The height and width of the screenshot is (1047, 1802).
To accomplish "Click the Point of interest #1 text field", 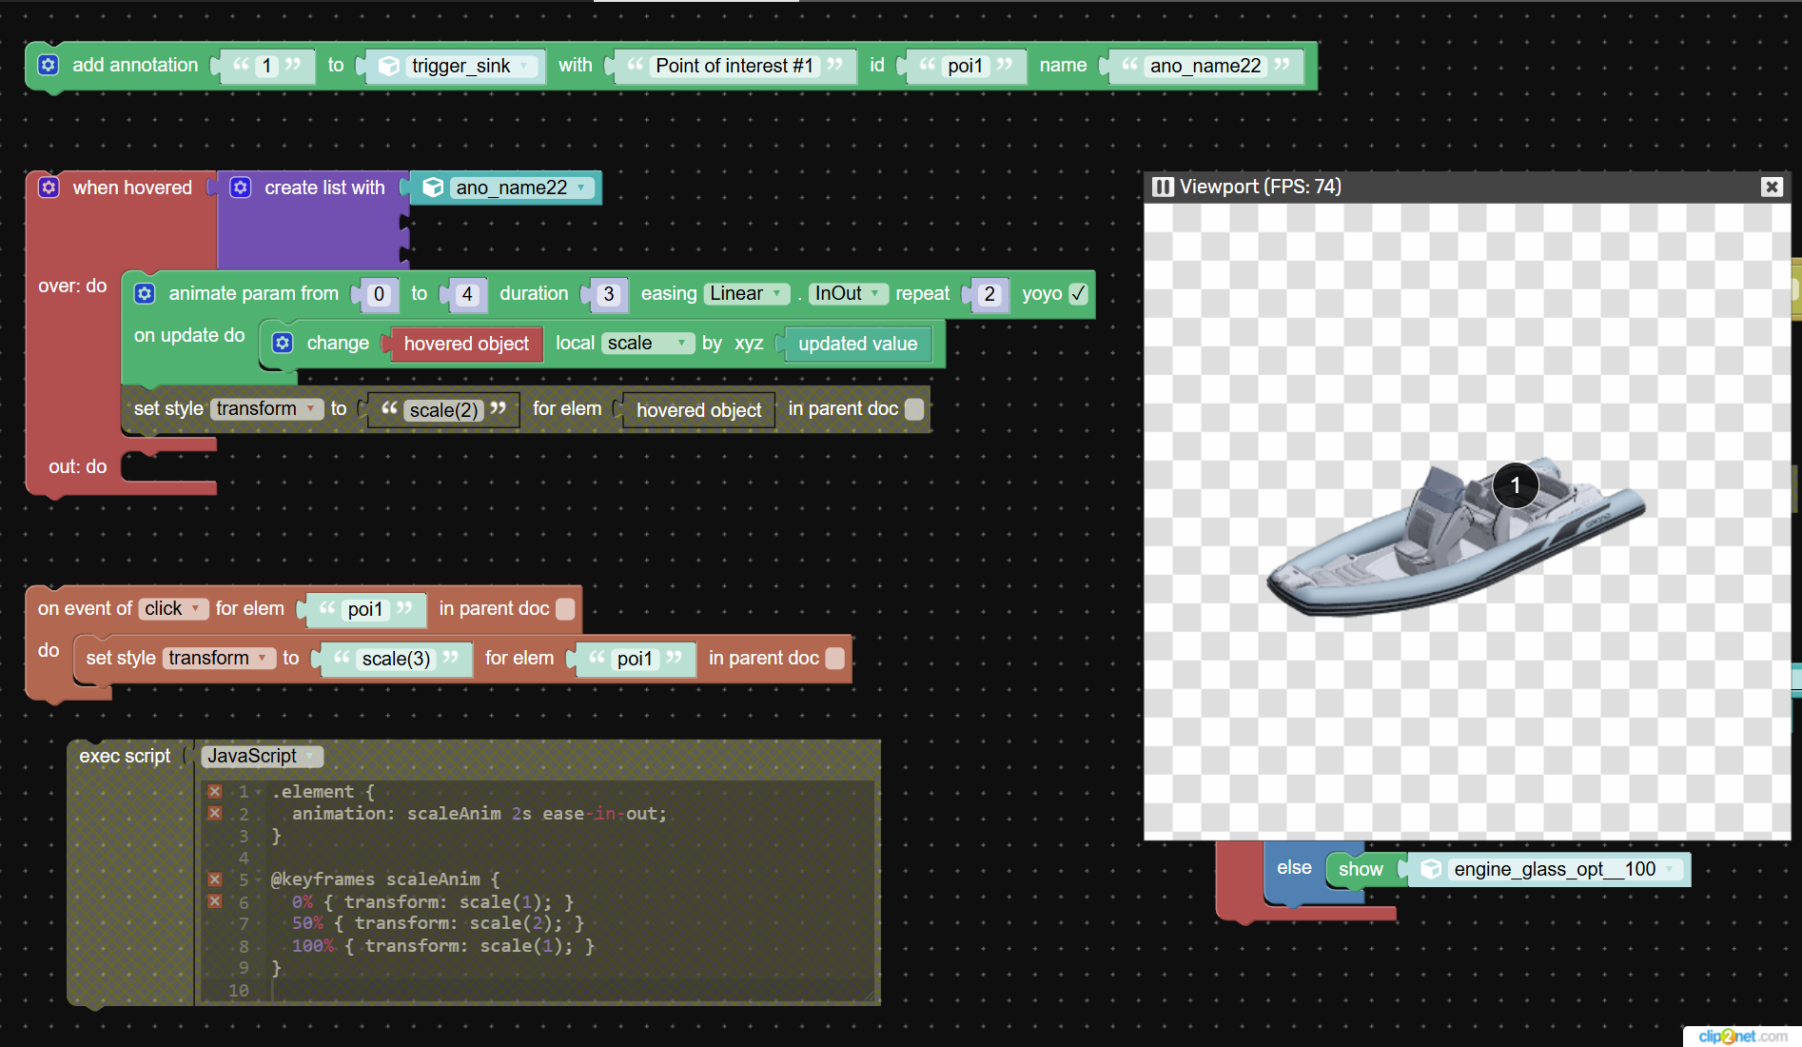I will click(734, 66).
